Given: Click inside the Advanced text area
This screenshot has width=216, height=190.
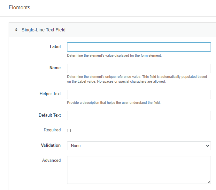Looking at the screenshot, I should coord(139,170).
